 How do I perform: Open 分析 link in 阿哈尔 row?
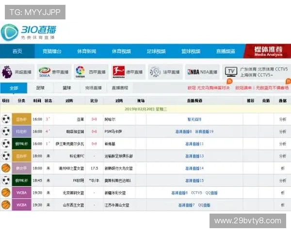282,119
